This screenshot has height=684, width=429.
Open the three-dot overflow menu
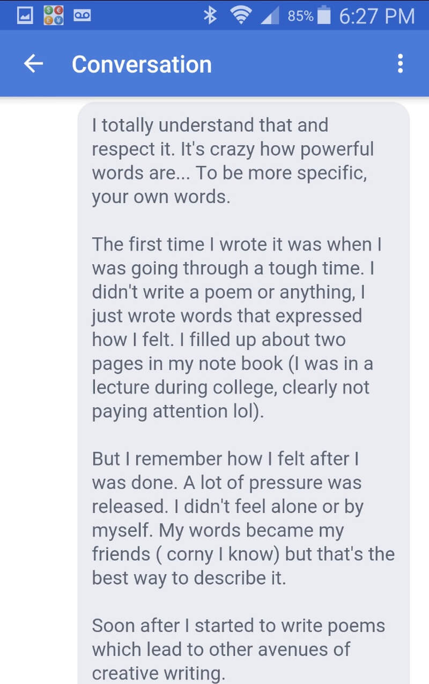tap(400, 64)
